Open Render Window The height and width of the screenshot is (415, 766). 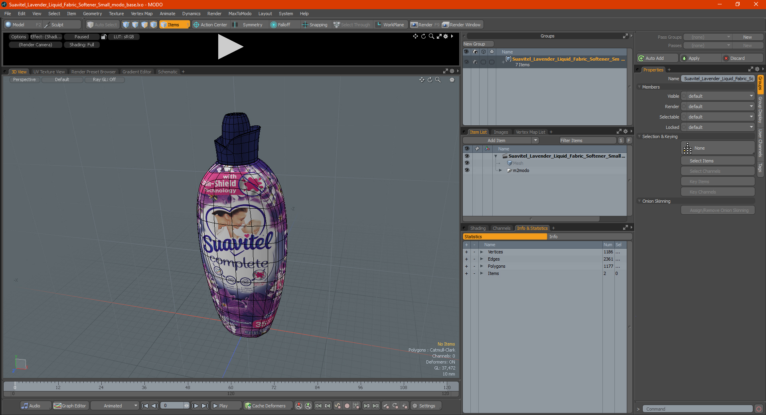[462, 25]
